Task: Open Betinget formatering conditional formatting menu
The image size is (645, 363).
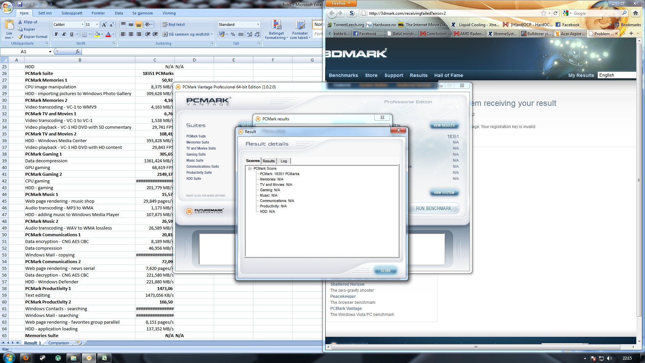Action: 276,30
